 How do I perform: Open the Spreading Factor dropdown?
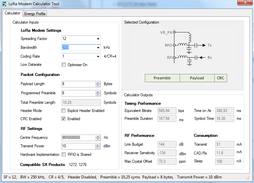(x=98, y=39)
